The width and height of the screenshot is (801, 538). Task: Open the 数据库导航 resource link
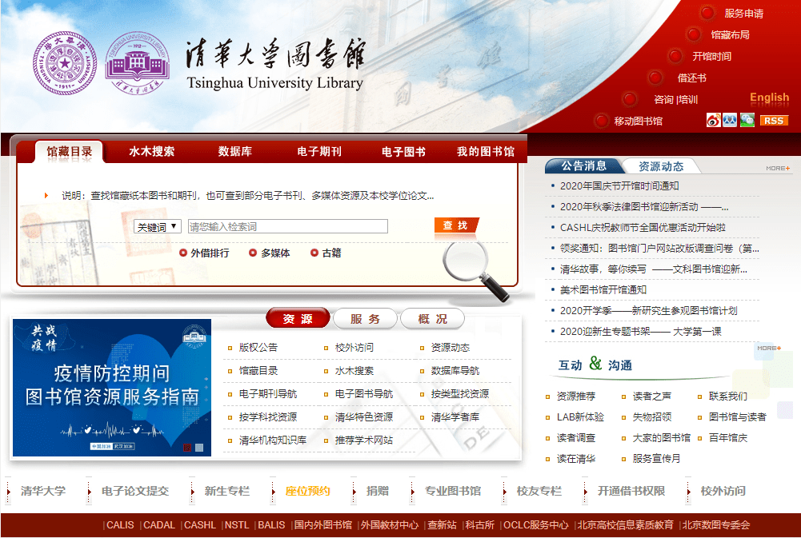455,371
